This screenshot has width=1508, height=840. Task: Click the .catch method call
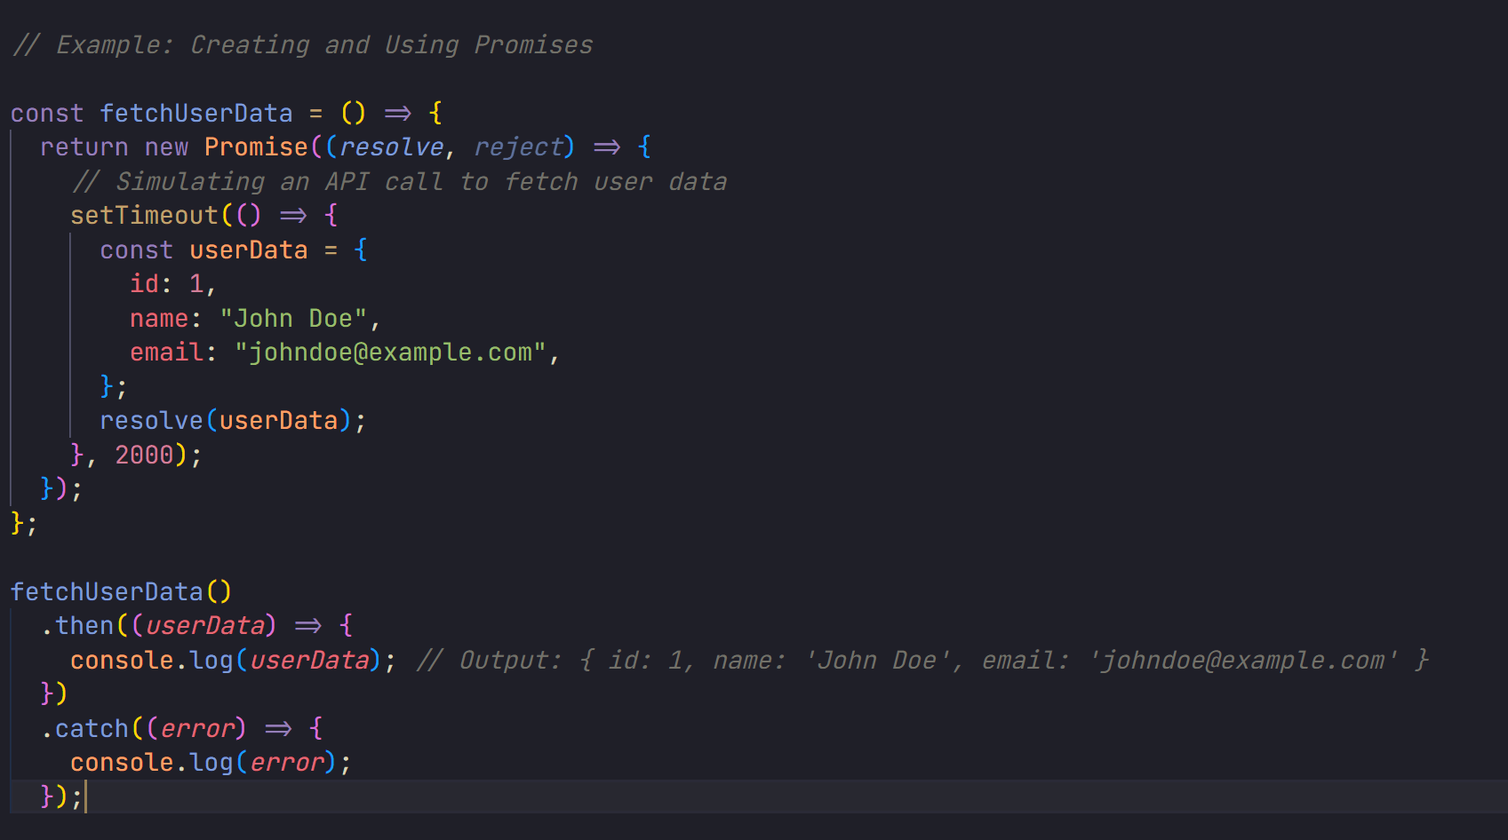click(x=91, y=728)
